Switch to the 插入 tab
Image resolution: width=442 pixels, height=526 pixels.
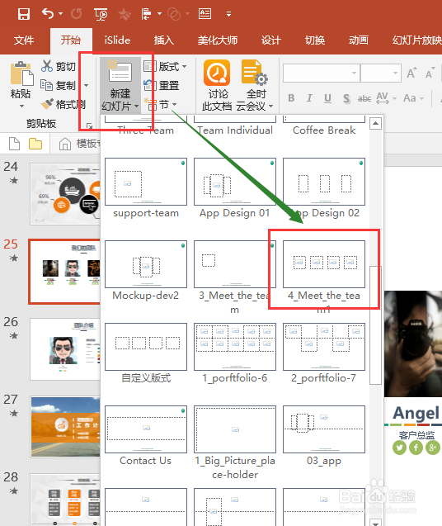164,40
